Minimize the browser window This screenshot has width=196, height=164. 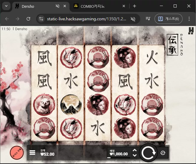tap(161, 6)
